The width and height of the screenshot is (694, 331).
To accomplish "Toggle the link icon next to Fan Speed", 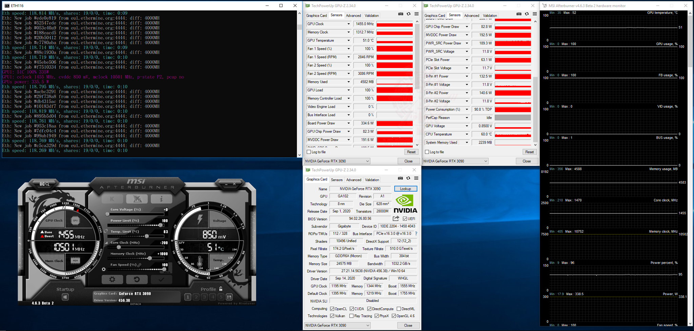I will [x=139, y=265].
